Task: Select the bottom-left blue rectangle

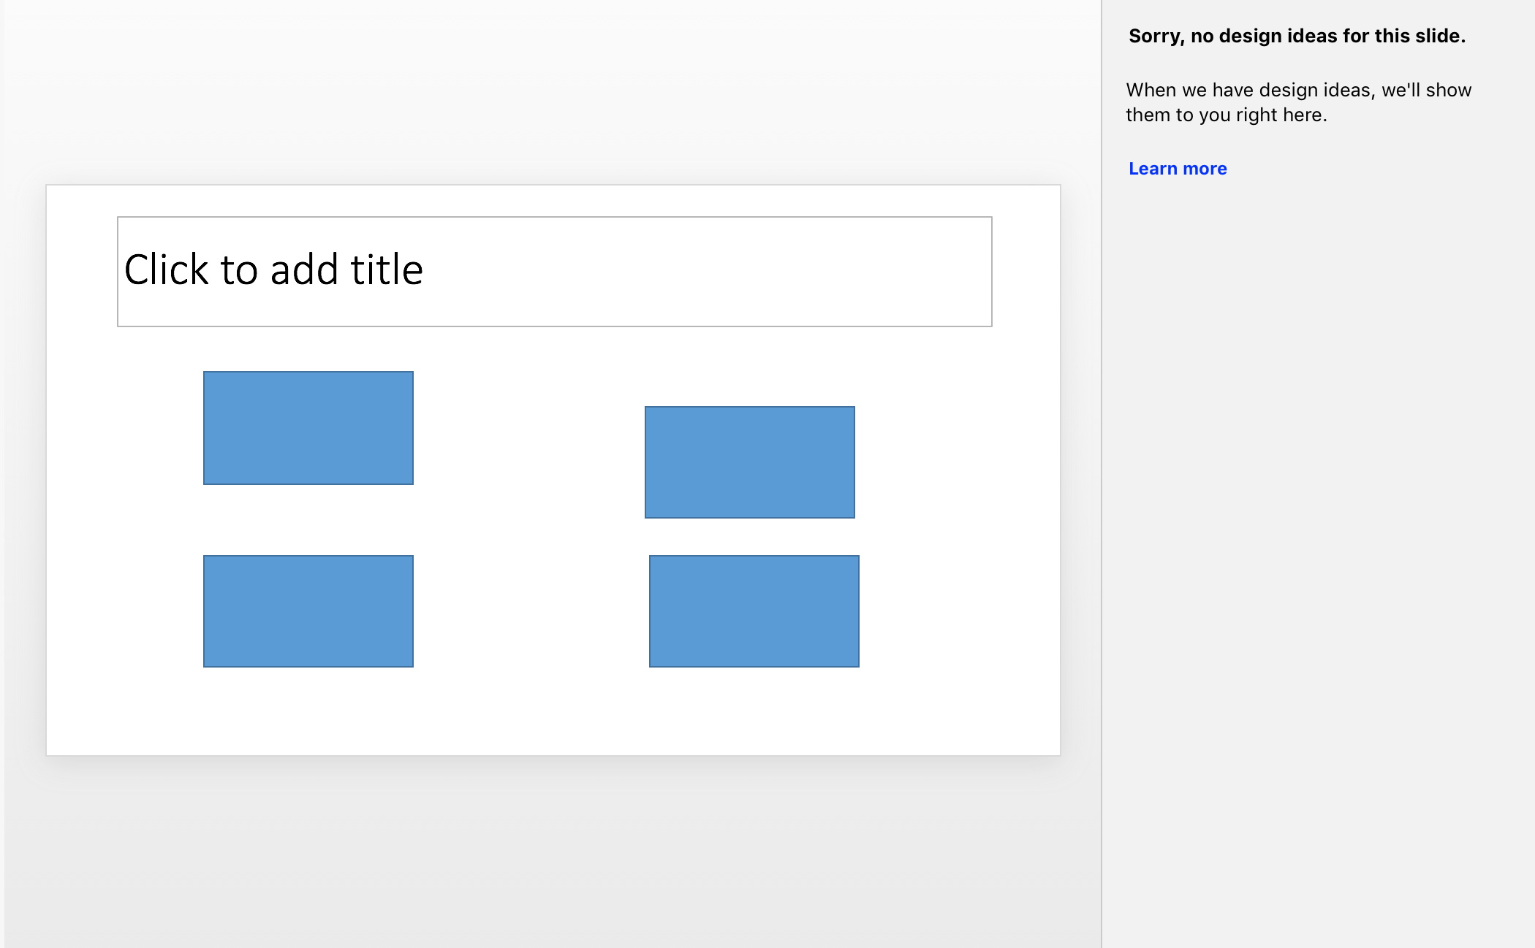Action: pyautogui.click(x=308, y=611)
